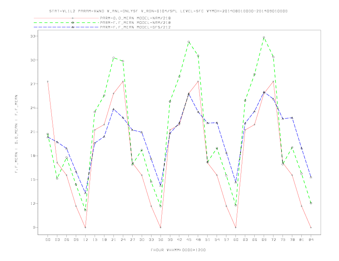Click red plus marker at hour 60 minimum
The height and width of the screenshot is (261, 339).
click(x=236, y=227)
